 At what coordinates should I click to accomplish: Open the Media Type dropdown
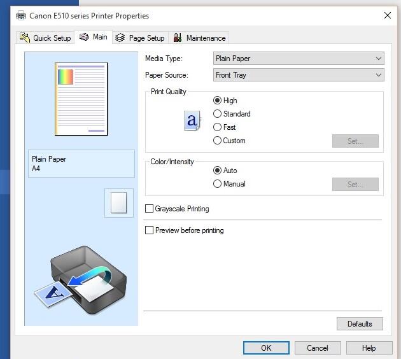pos(299,59)
